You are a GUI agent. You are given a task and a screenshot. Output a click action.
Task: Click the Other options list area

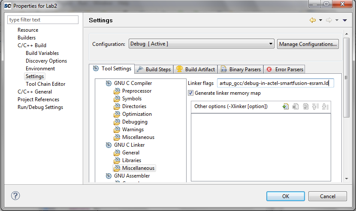(261, 147)
